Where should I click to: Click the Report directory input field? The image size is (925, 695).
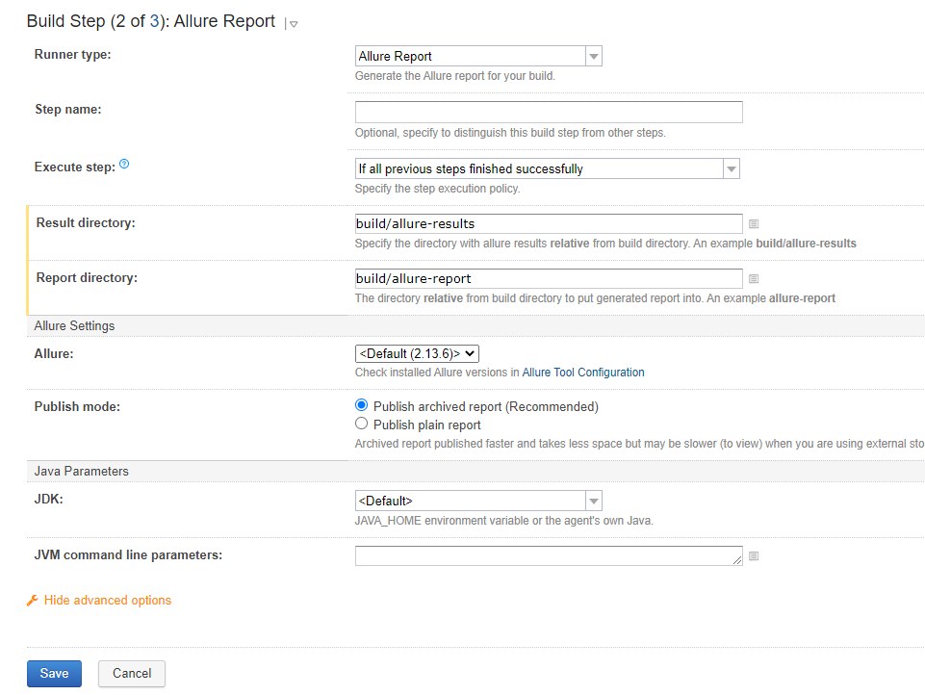(549, 278)
